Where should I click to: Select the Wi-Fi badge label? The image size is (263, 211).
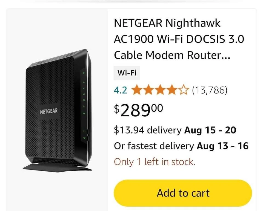[x=127, y=73]
